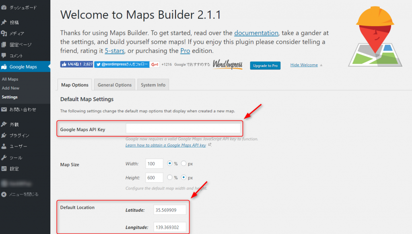Click the external link icon beside API key link
The width and height of the screenshot is (412, 234).
(x=209, y=144)
